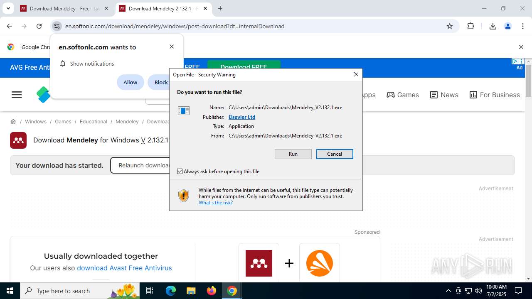Image resolution: width=532 pixels, height=299 pixels.
Task: Select the Download Mendeley 2.132.1 tab
Action: tap(163, 8)
